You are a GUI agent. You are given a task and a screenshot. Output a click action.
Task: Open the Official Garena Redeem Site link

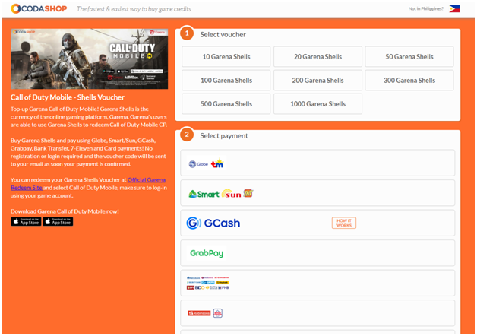(x=88, y=184)
